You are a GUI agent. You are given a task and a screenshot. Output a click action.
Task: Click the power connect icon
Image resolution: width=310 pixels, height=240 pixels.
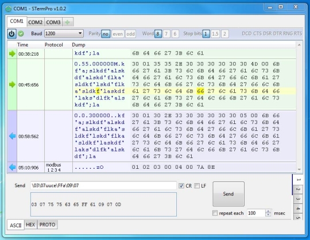(x=11, y=34)
